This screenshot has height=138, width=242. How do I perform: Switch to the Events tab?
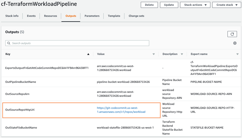pyautogui.click(x=31, y=16)
